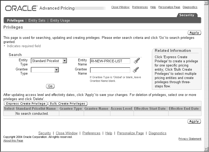Screen dimensions: 209x152
Task: Click Close Window link in footer
Action: click(67, 133)
